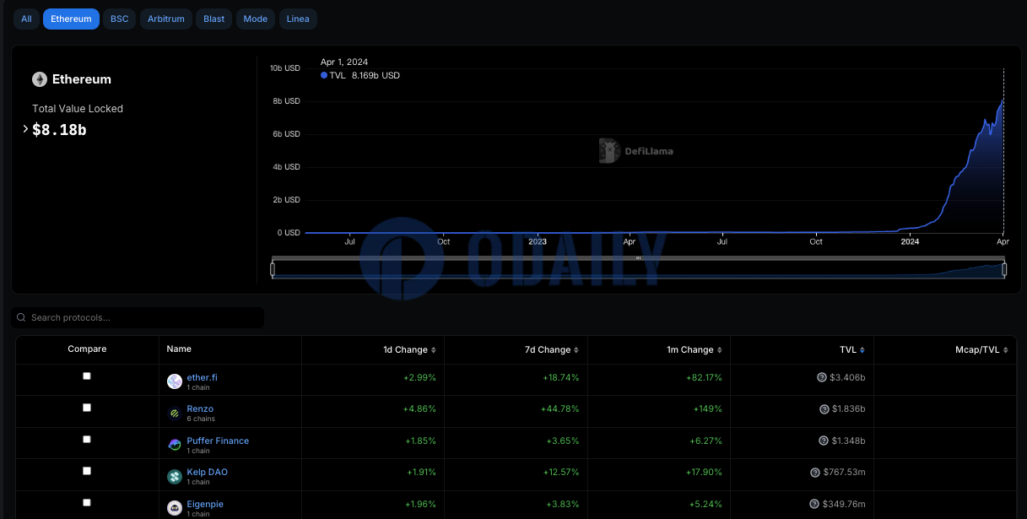The image size is (1027, 519).
Task: Switch to the Blast chain tab
Action: pos(214,19)
